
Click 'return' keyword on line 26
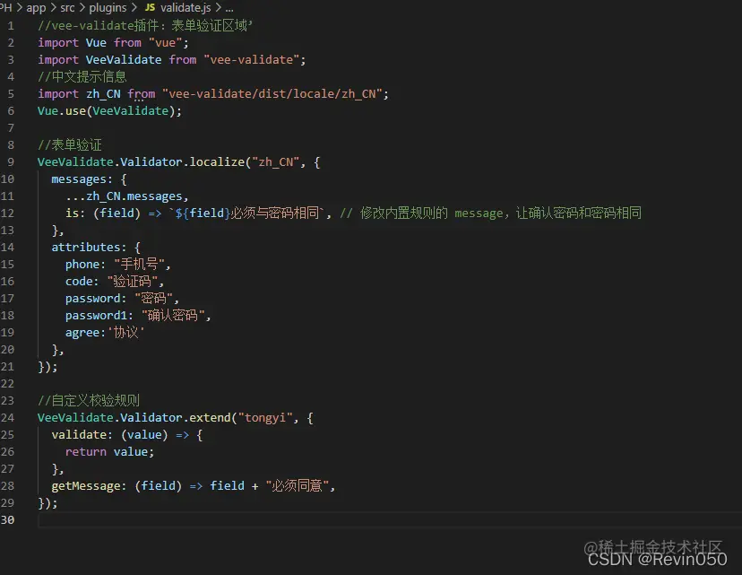86,452
